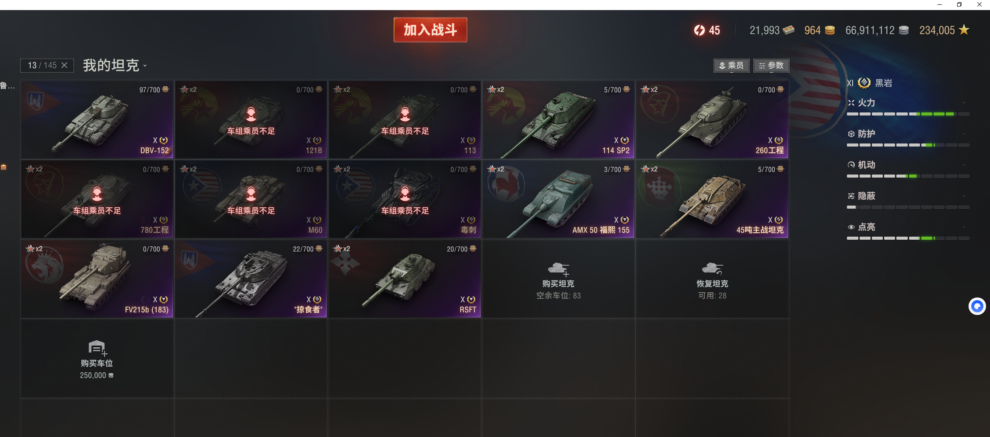Expand the armor 防护 parameter section
Image resolution: width=990 pixels, height=437 pixels.
[964, 134]
